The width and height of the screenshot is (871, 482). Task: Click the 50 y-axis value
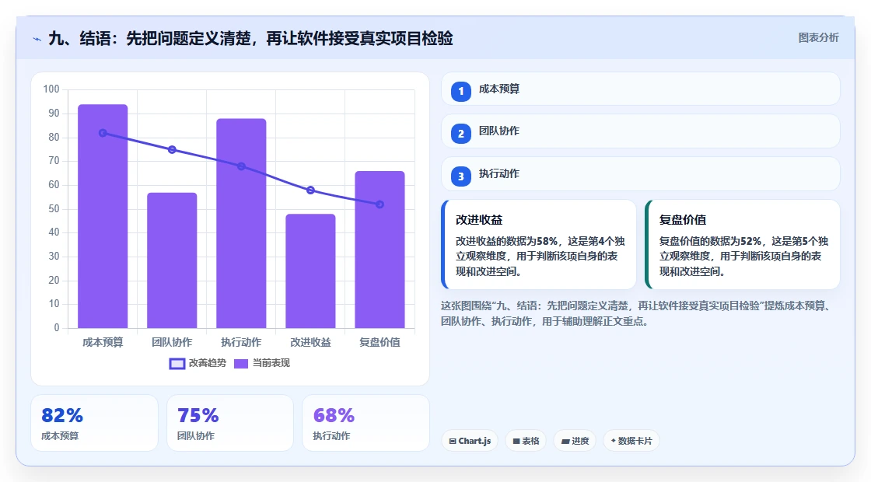tap(54, 209)
